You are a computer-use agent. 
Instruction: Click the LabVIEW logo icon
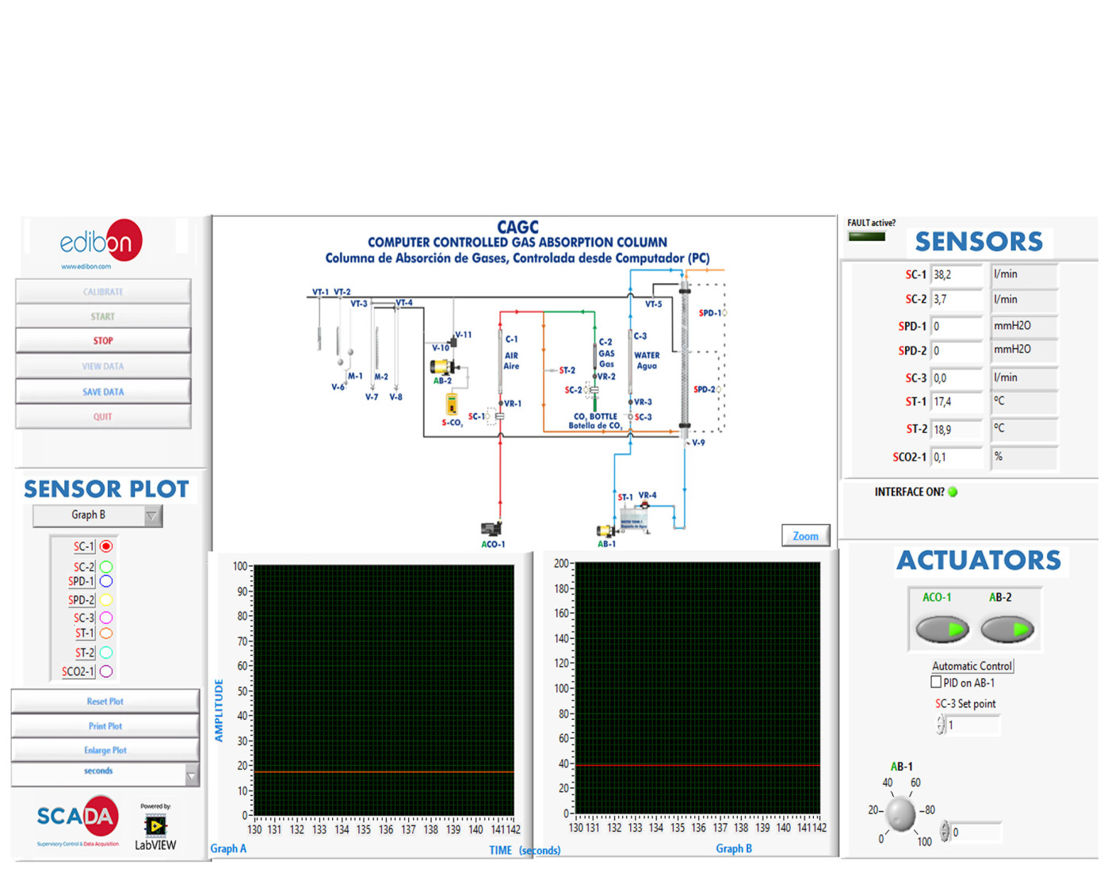[x=155, y=826]
